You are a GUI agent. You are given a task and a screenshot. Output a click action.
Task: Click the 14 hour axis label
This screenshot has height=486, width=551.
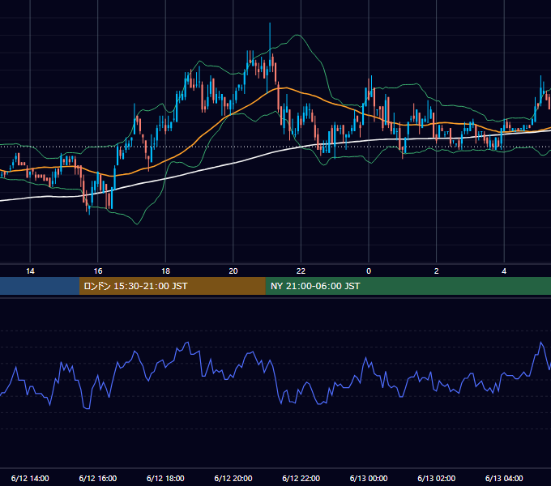pyautogui.click(x=30, y=271)
